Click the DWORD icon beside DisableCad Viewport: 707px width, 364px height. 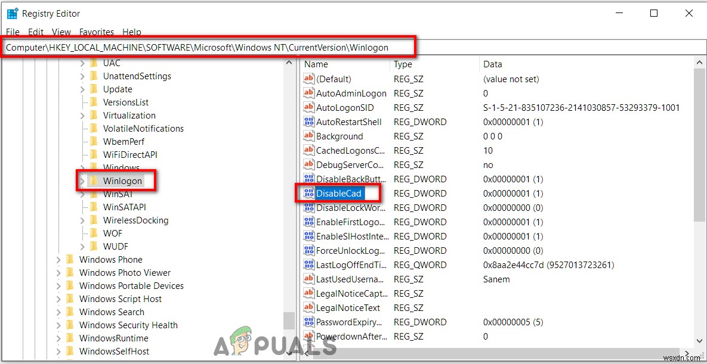coord(308,193)
